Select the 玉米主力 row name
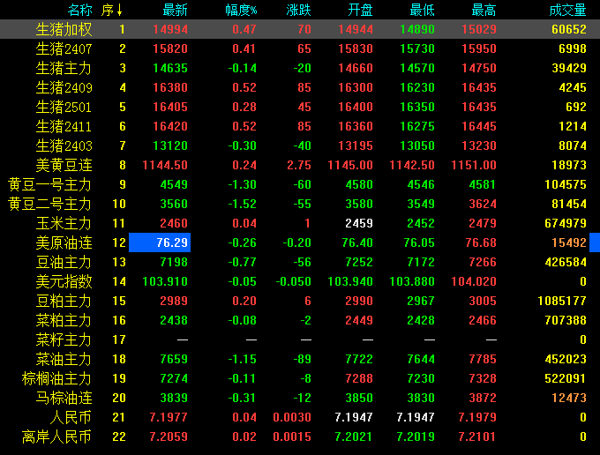600x455 pixels. (x=64, y=224)
